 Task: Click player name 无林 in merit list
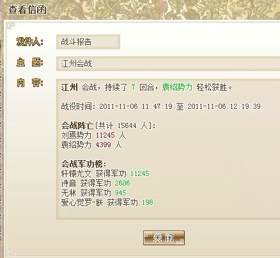(68, 193)
